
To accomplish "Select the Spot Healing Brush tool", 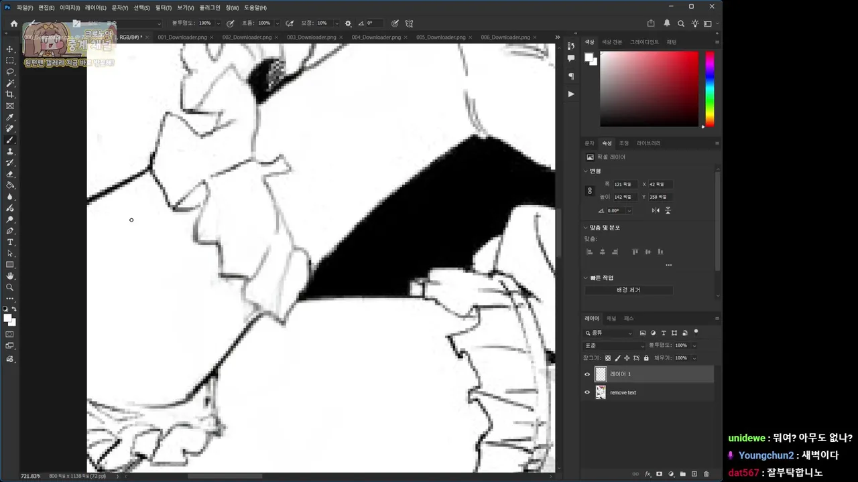I will (x=10, y=129).
